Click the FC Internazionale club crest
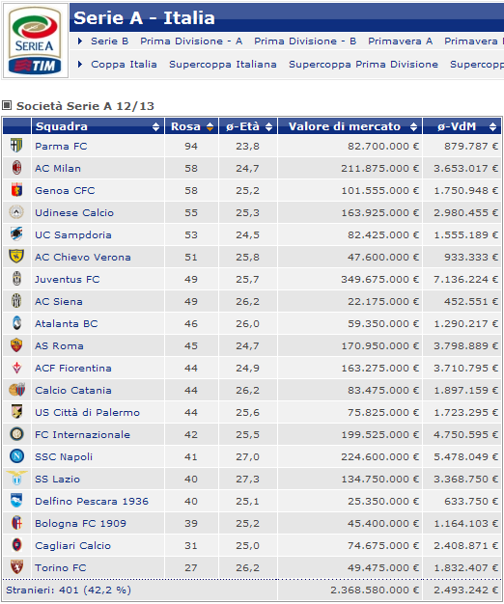The image size is (504, 604). (x=16, y=434)
